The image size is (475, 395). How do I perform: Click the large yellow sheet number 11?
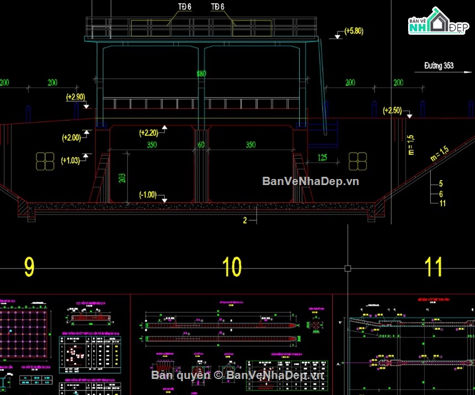coord(434,267)
